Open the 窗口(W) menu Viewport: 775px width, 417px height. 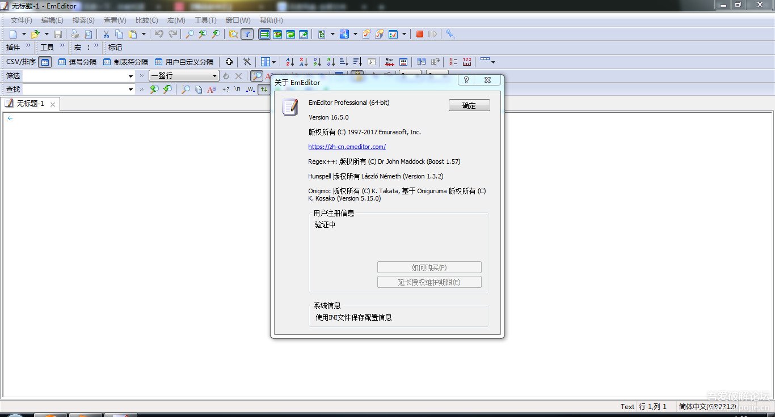point(238,20)
